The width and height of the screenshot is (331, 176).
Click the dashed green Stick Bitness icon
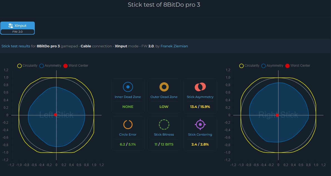164,125
